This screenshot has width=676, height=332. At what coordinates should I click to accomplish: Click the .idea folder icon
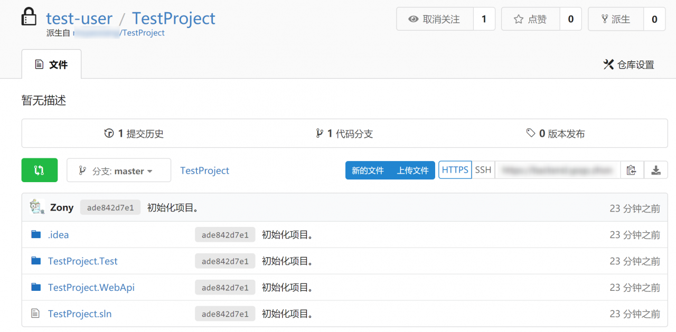[x=36, y=234]
